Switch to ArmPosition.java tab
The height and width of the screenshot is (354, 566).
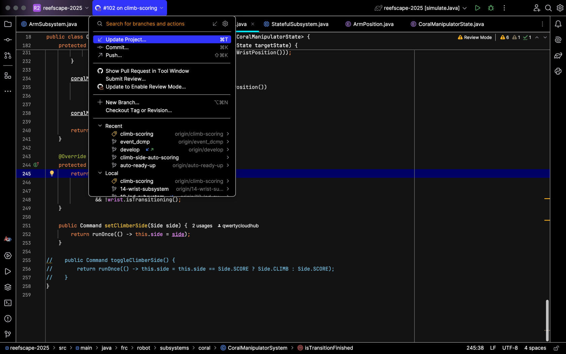pyautogui.click(x=370, y=24)
